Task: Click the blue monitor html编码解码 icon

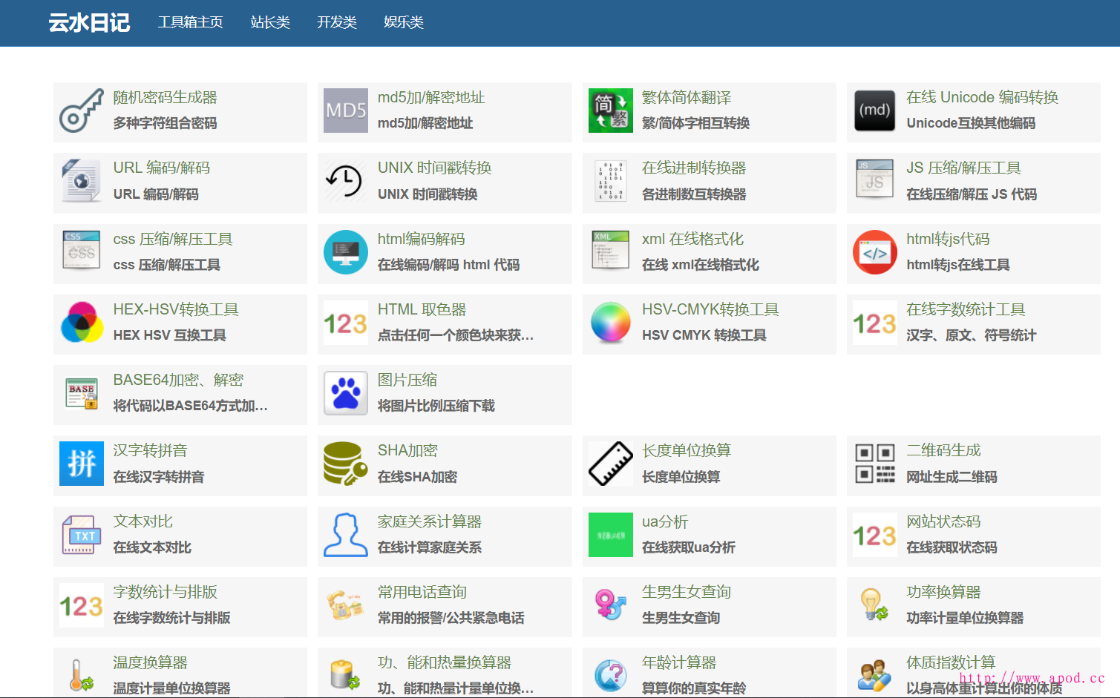Action: click(x=346, y=252)
